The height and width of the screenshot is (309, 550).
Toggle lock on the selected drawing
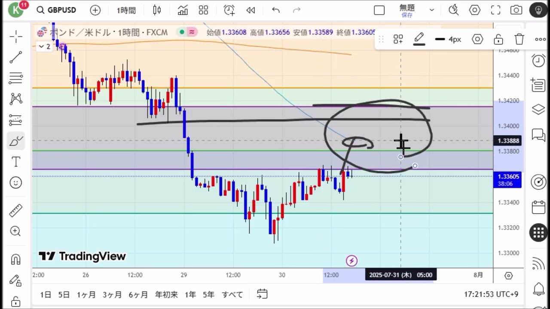pyautogui.click(x=498, y=39)
